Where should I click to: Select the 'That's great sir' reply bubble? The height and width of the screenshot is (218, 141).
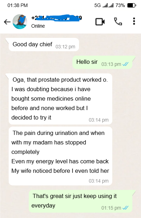click(x=80, y=201)
